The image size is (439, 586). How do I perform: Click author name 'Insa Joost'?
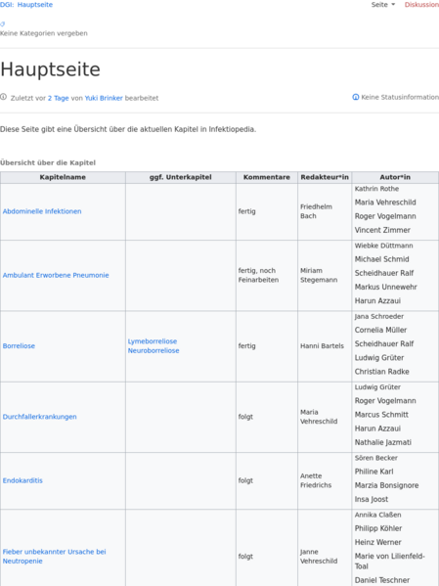point(372,499)
